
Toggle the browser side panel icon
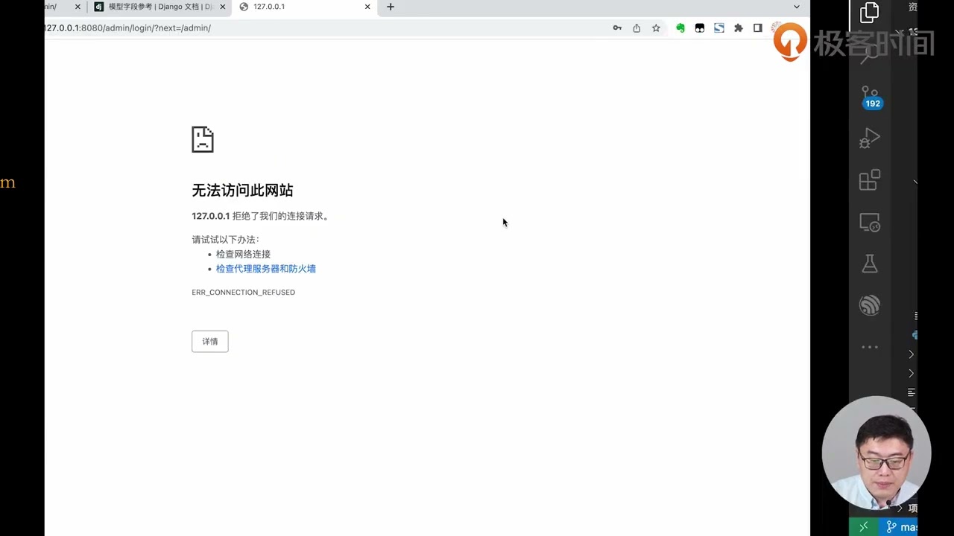click(x=758, y=28)
